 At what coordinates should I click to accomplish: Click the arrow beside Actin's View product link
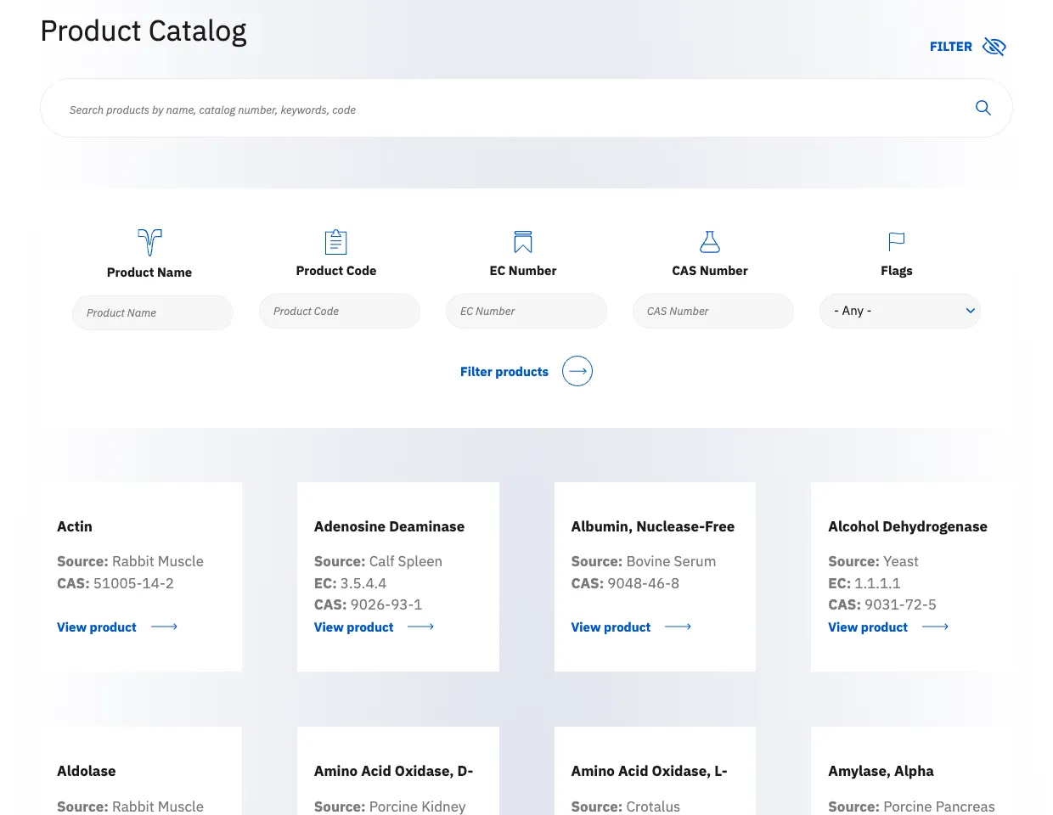(163, 627)
